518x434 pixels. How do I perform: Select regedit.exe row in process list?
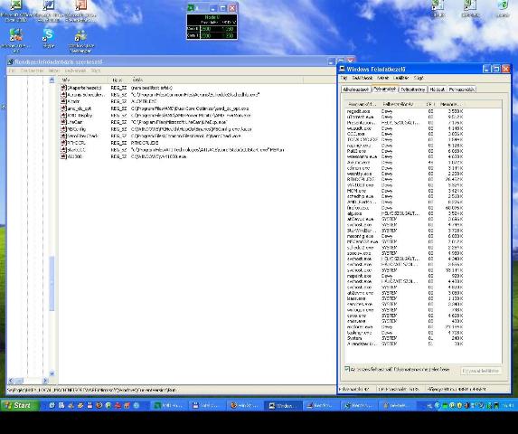coord(405,111)
